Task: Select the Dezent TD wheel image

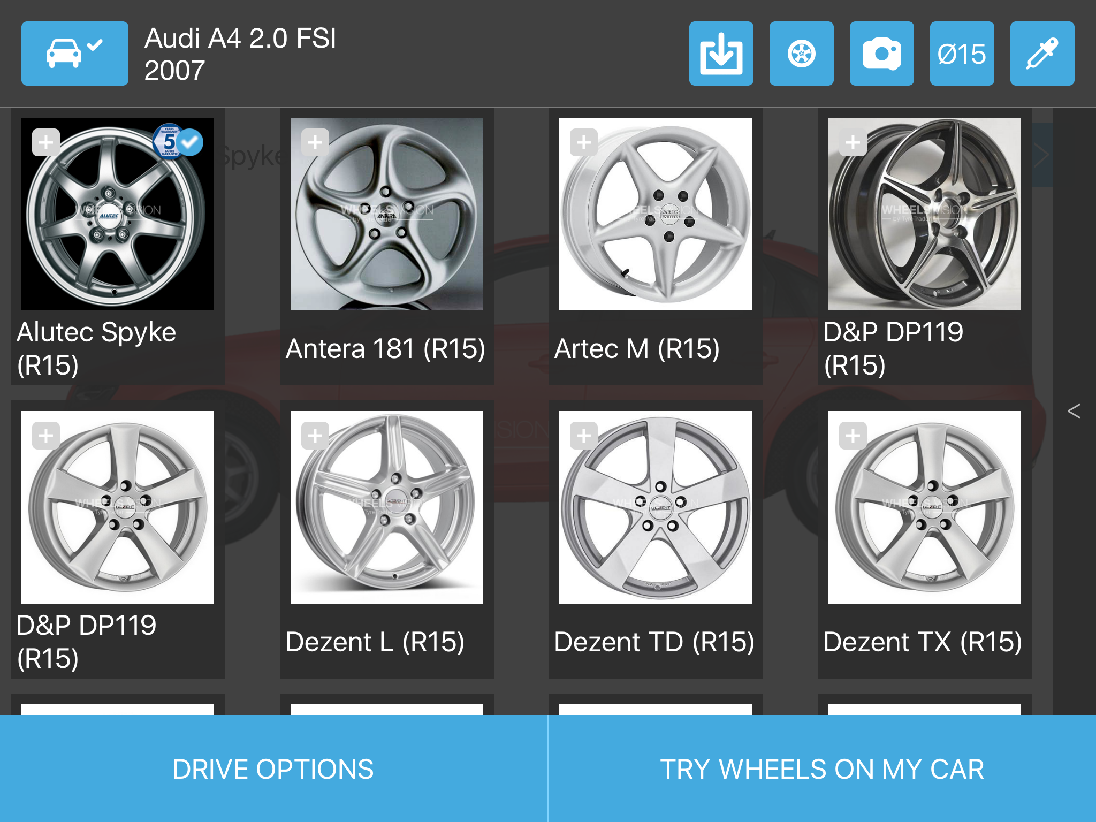Action: pos(656,507)
